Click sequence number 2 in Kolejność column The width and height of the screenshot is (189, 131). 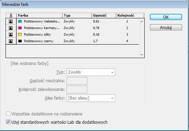[127, 28]
